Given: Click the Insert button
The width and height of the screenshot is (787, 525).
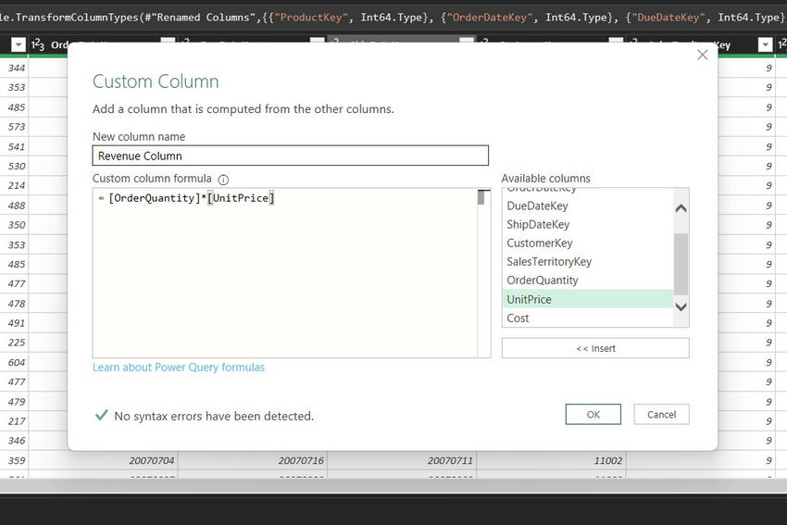Looking at the screenshot, I should (x=595, y=348).
